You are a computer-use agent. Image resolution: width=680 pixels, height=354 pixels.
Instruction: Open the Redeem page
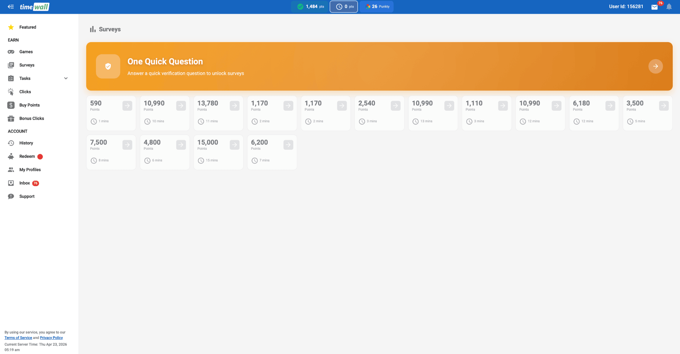(x=27, y=156)
